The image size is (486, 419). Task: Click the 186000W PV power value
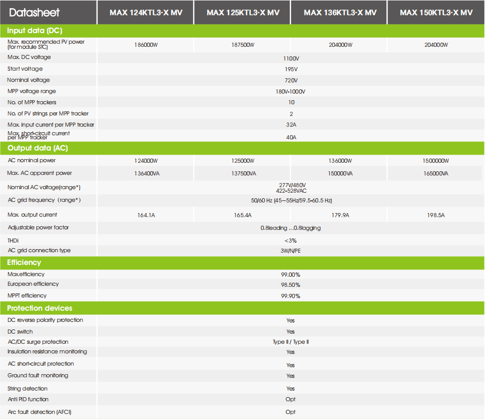(146, 45)
